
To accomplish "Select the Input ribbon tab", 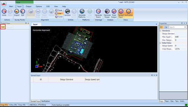I will (19, 6).
